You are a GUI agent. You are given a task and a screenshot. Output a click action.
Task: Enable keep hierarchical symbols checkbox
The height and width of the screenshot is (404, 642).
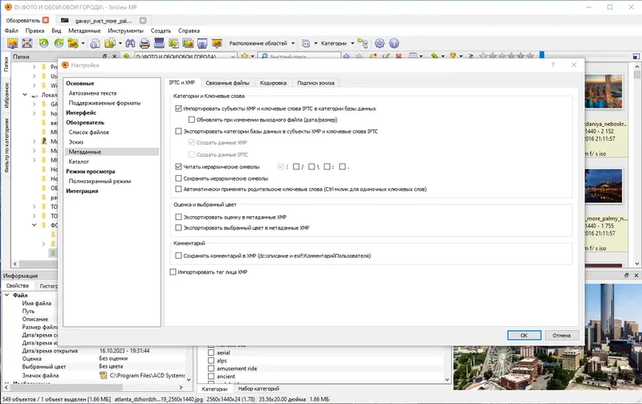pos(178,178)
